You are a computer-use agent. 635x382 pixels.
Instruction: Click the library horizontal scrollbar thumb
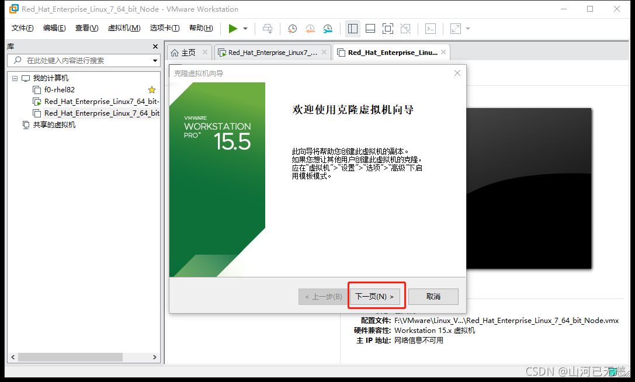(71, 357)
